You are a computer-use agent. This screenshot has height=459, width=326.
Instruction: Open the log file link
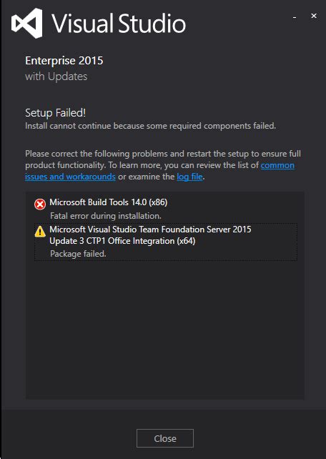click(189, 177)
